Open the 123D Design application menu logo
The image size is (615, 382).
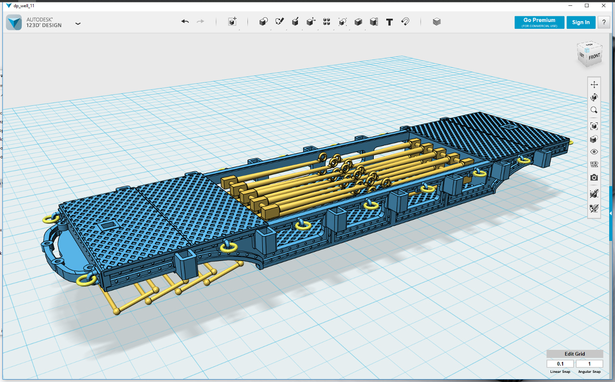pyautogui.click(x=14, y=23)
